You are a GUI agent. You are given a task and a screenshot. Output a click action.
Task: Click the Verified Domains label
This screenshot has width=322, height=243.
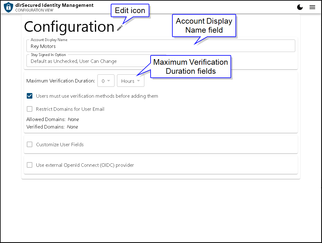click(45, 127)
